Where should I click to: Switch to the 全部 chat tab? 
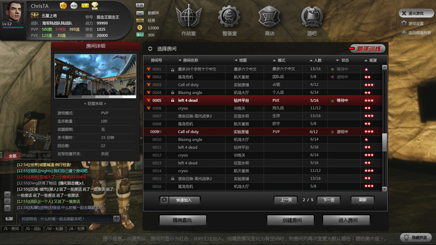coord(13,155)
